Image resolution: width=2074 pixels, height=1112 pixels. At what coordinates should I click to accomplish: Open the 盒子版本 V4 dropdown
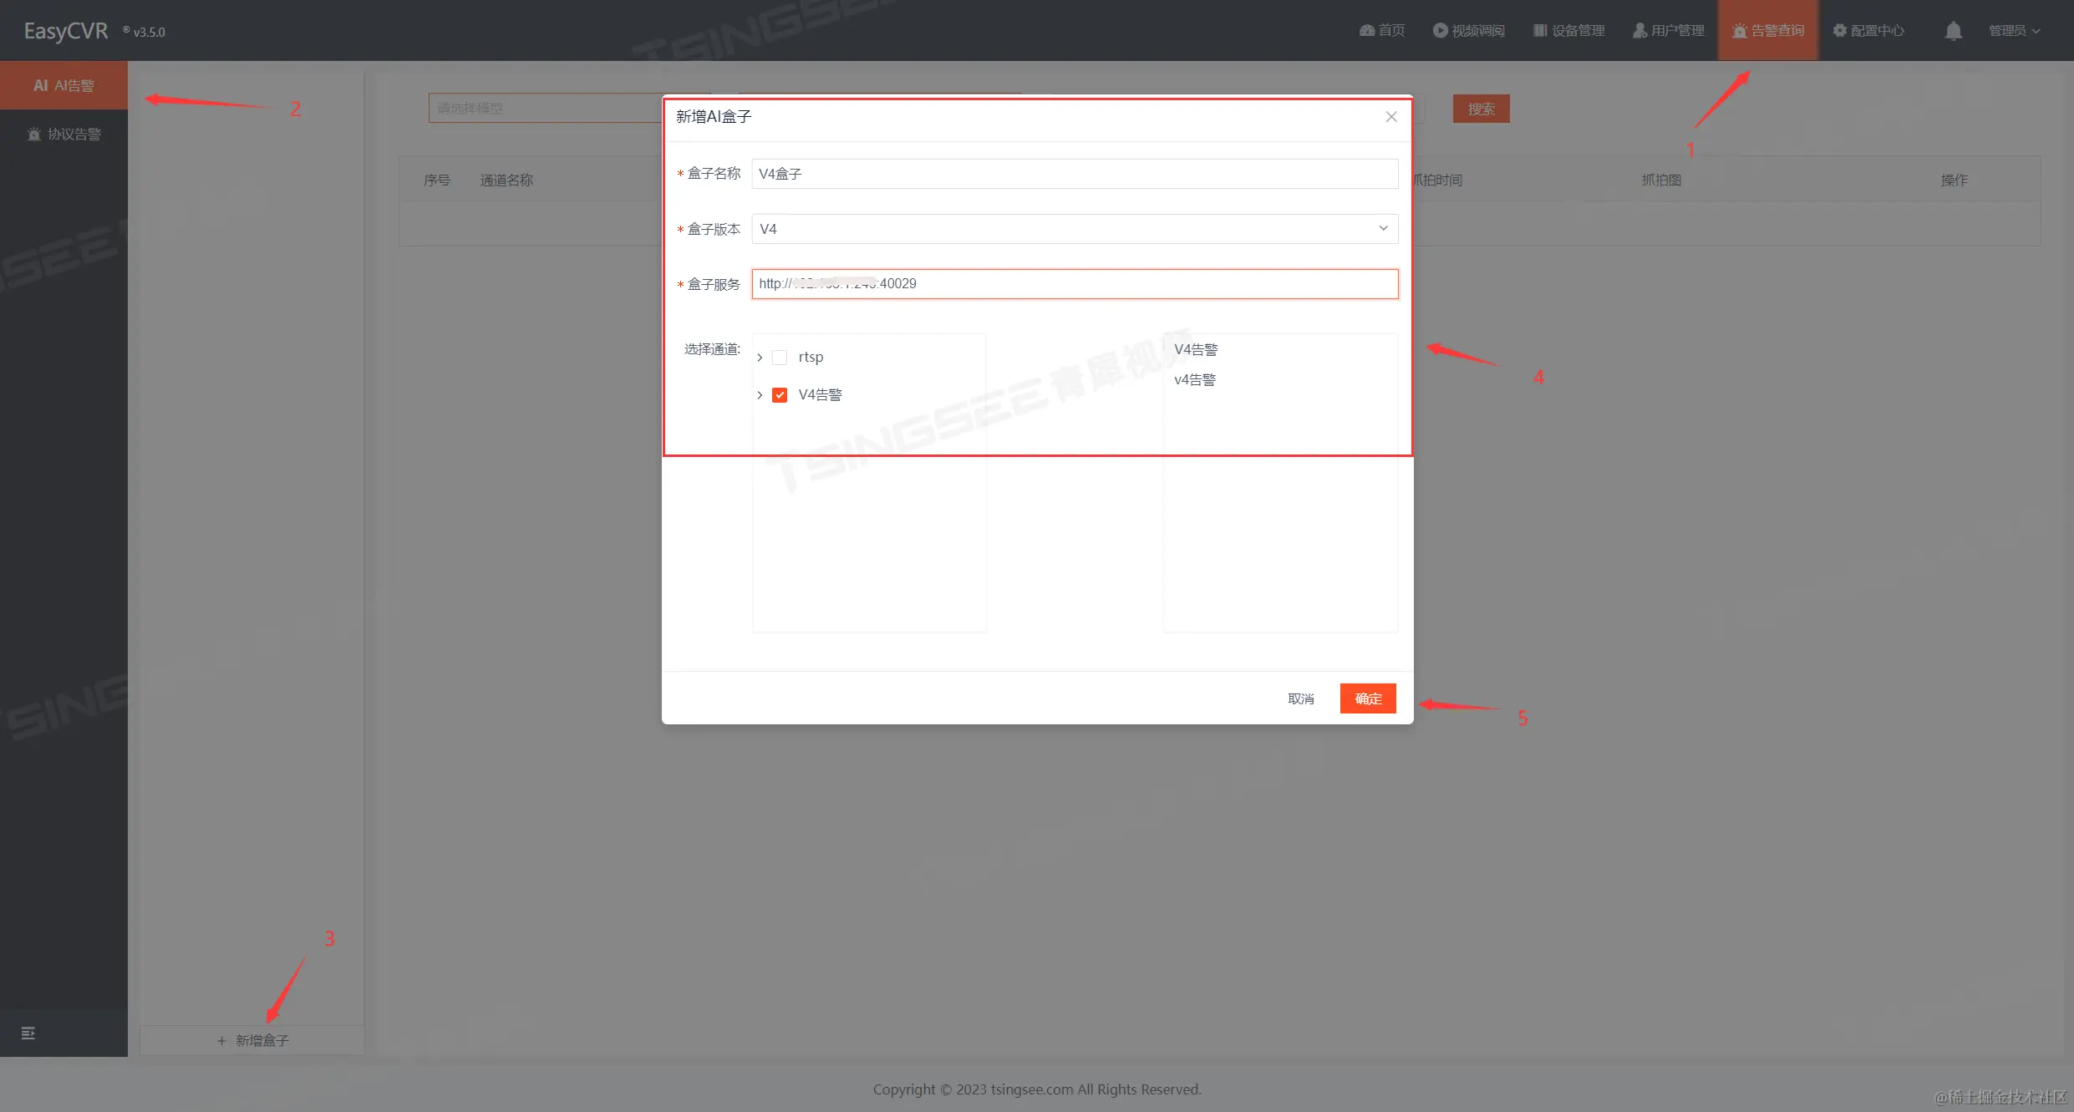(x=1074, y=229)
